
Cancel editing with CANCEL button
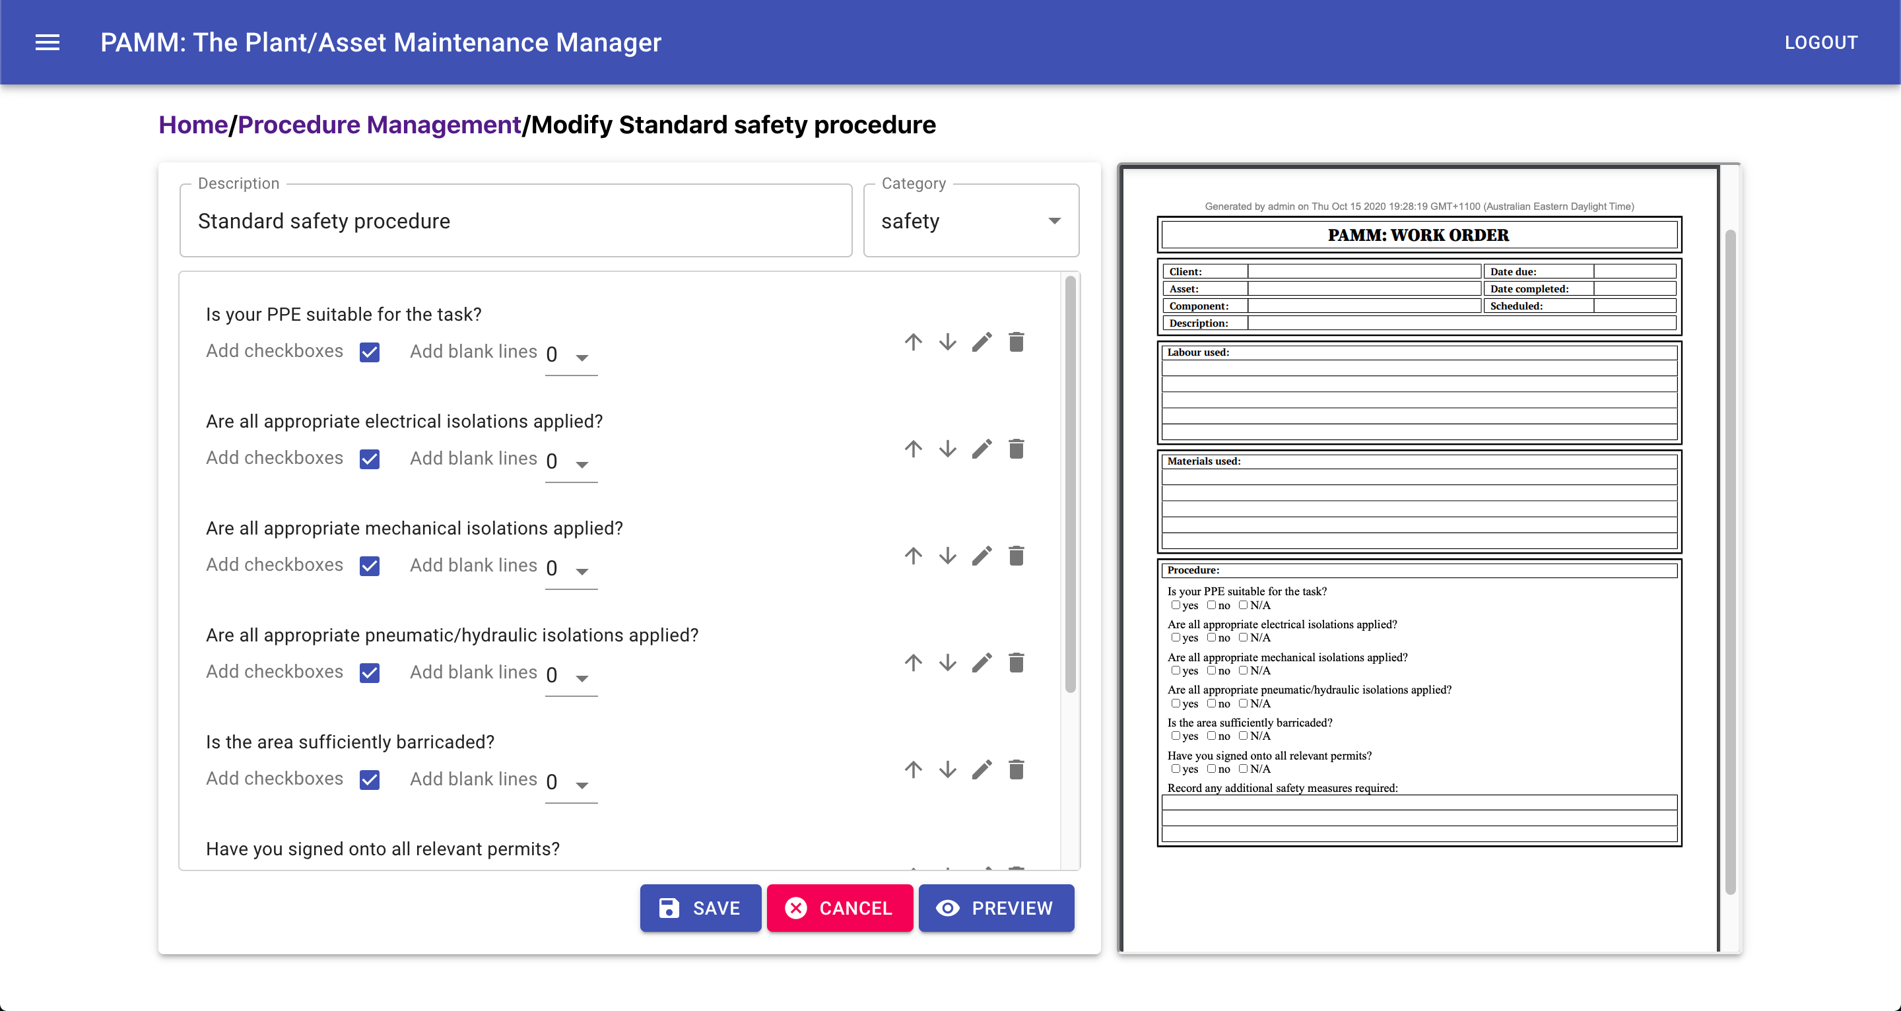click(x=840, y=907)
